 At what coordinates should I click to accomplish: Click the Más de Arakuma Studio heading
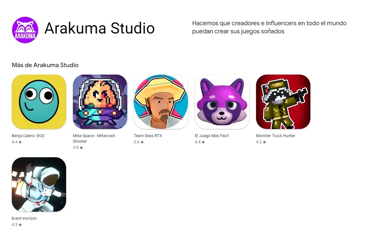pyautogui.click(x=45, y=65)
